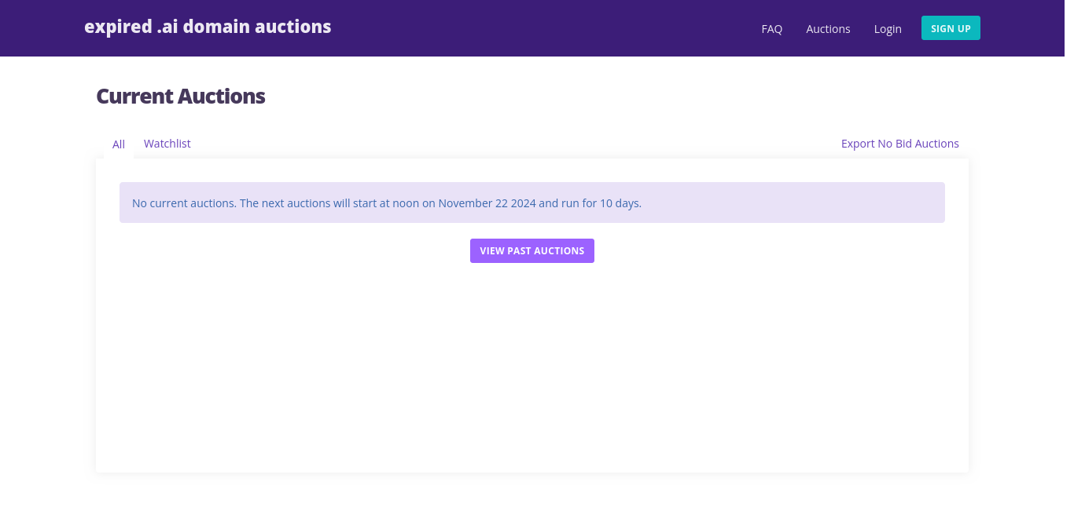Open the Login page

click(888, 29)
